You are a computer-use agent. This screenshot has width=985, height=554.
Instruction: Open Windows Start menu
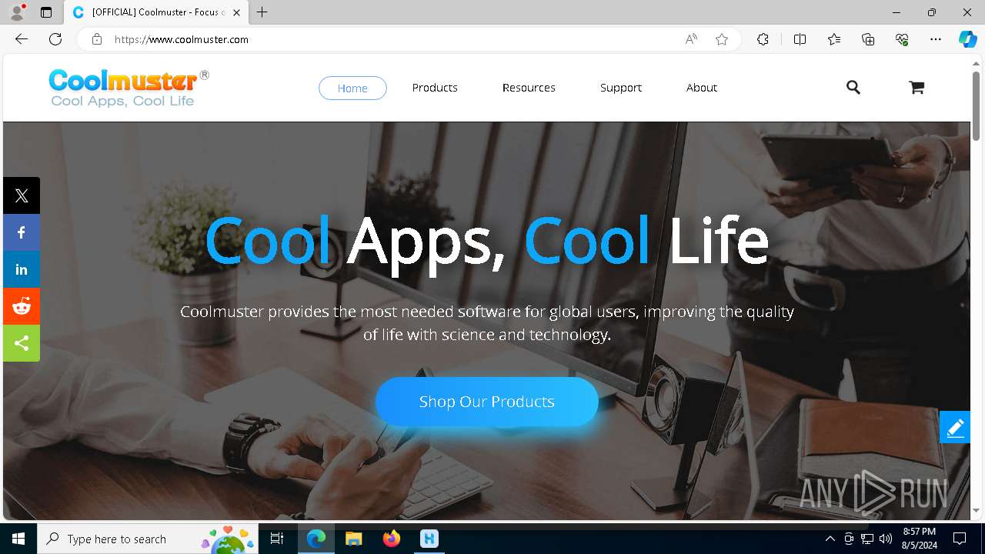tap(18, 539)
